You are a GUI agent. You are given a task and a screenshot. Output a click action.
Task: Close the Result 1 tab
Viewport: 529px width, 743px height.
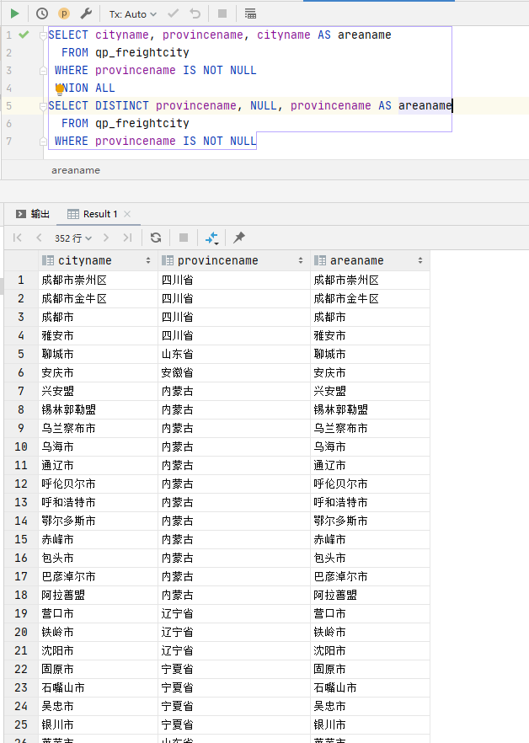[127, 214]
